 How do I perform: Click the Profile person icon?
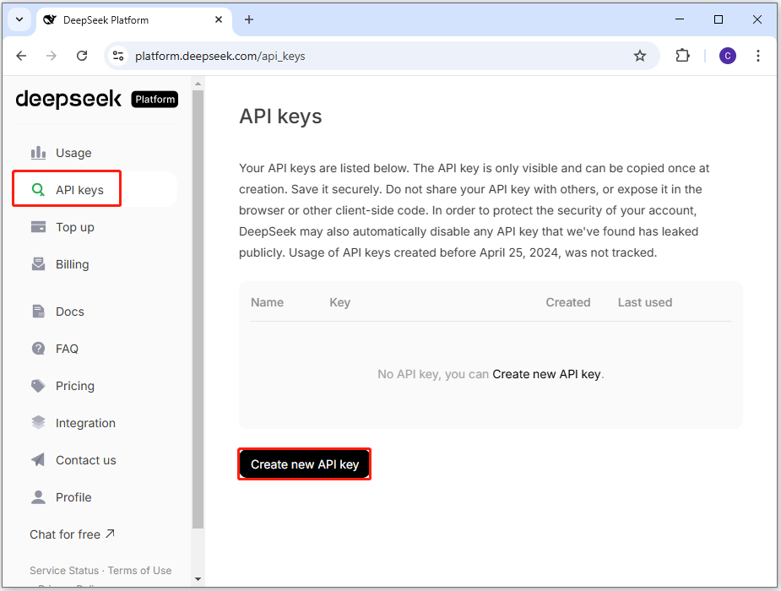[x=38, y=497]
